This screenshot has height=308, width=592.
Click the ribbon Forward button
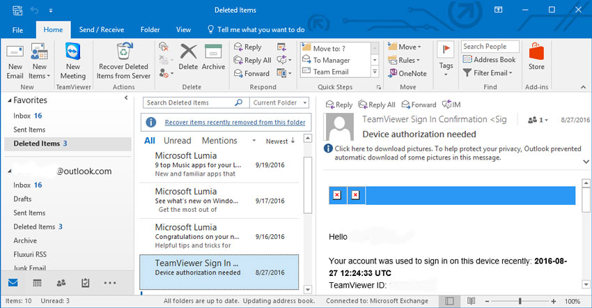point(251,73)
